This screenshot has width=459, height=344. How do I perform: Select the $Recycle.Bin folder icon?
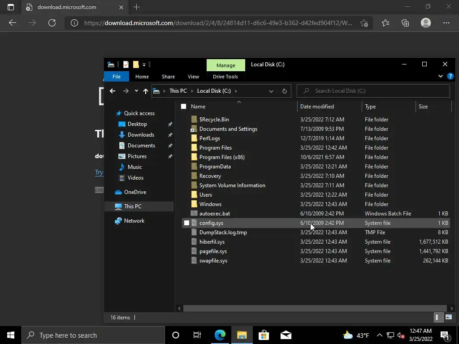coord(194,119)
